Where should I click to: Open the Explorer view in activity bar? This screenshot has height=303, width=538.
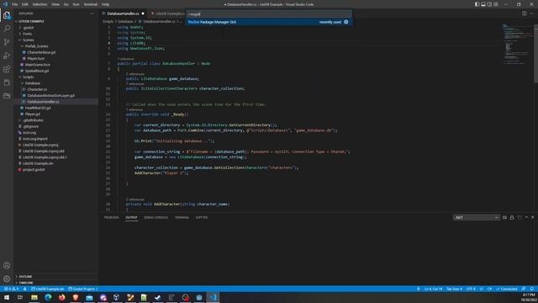pyautogui.click(x=7, y=15)
